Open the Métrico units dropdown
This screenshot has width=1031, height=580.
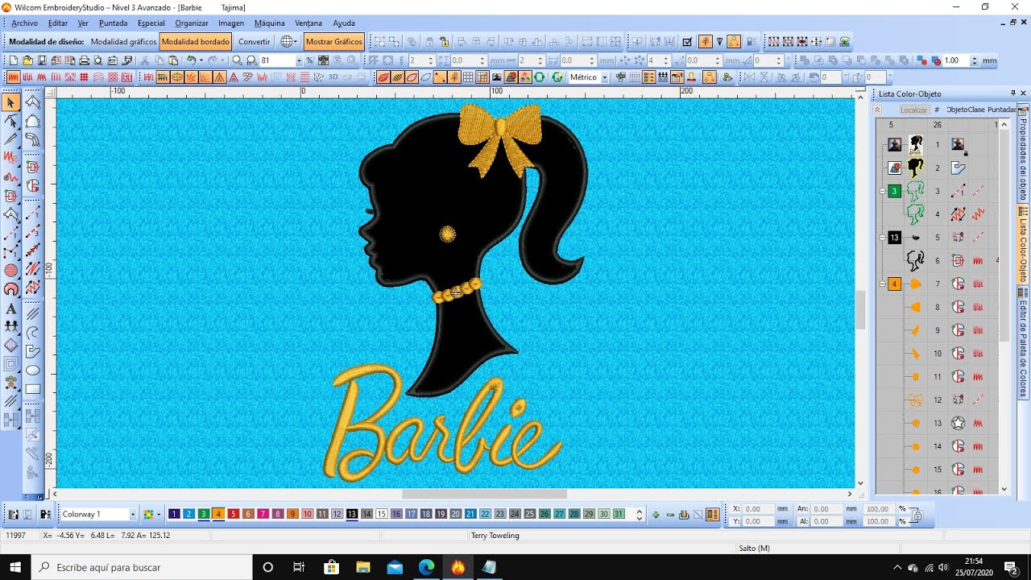pos(605,77)
